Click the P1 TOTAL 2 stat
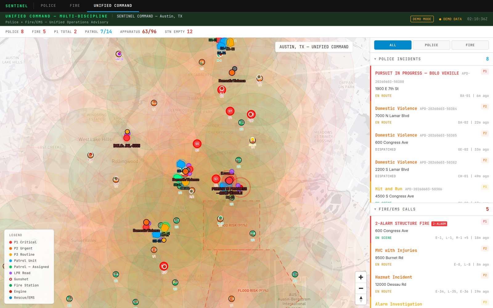 tap(65, 31)
